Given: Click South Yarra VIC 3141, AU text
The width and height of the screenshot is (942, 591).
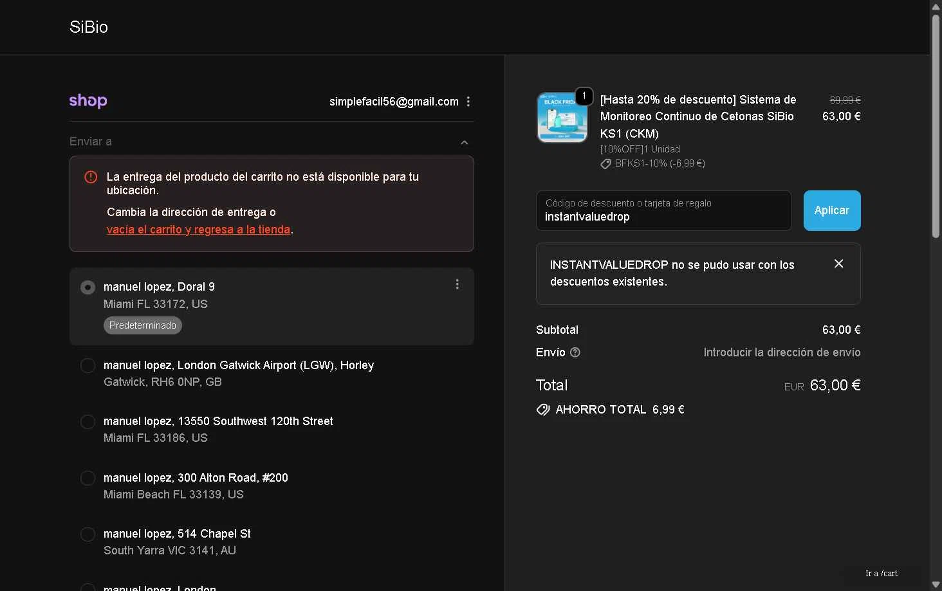Looking at the screenshot, I should [170, 550].
